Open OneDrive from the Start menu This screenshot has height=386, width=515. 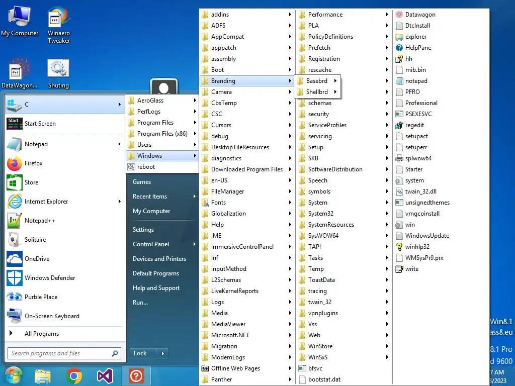coord(65,259)
